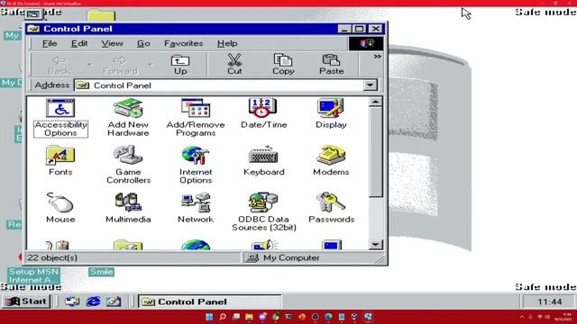The image size is (577, 324).
Task: Select Setup MSN Internet Access desktop shortcut
Action: (x=34, y=275)
